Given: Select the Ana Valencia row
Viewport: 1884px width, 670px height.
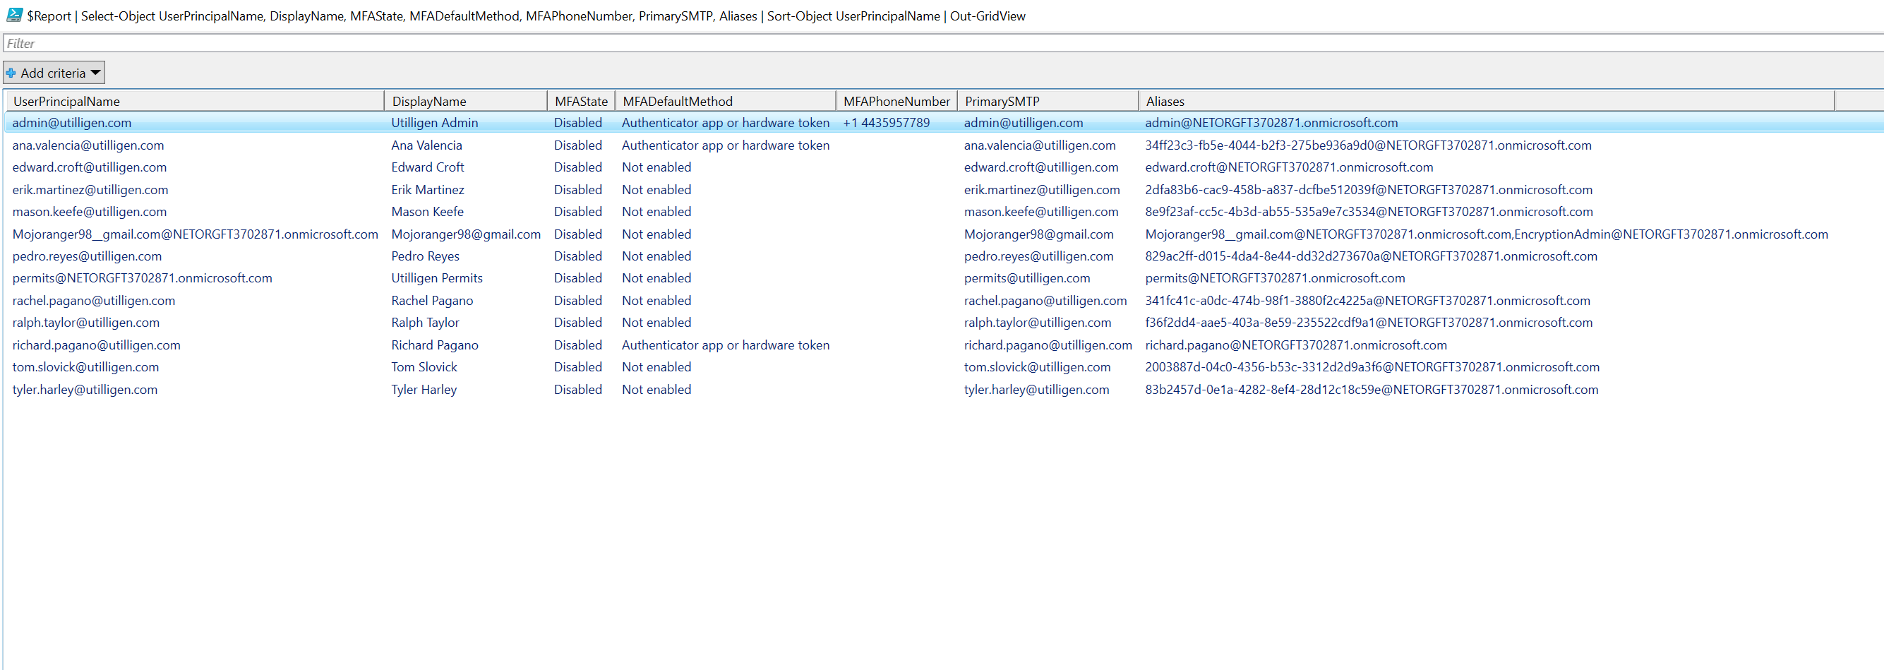Looking at the screenshot, I should coord(426,145).
